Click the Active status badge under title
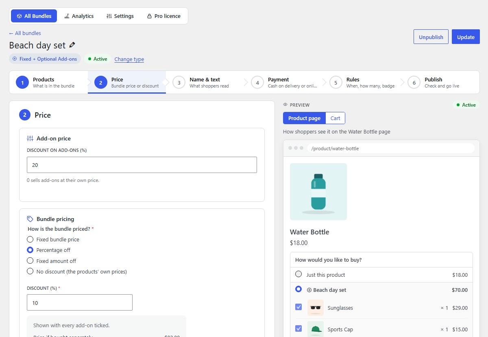The height and width of the screenshot is (337, 488). click(98, 59)
